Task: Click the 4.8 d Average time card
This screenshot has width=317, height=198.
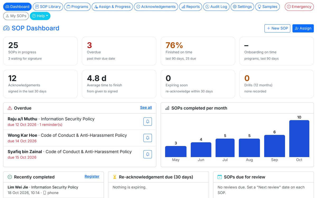Action: pos(119,84)
